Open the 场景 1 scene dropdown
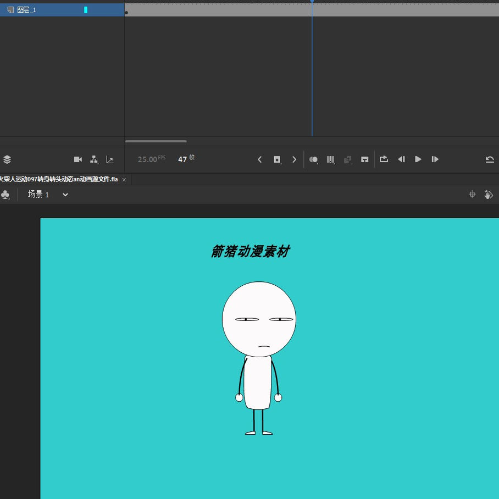This screenshot has height=499, width=499. 65,195
